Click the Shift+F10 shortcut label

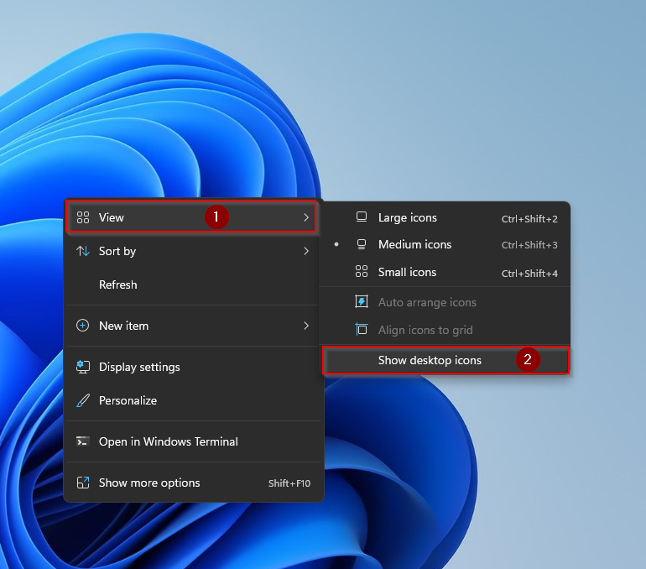[x=289, y=483]
